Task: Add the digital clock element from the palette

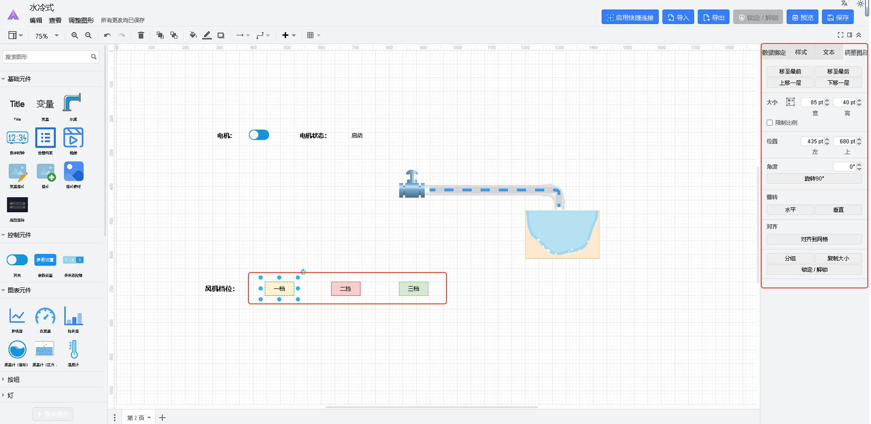Action: click(x=17, y=138)
